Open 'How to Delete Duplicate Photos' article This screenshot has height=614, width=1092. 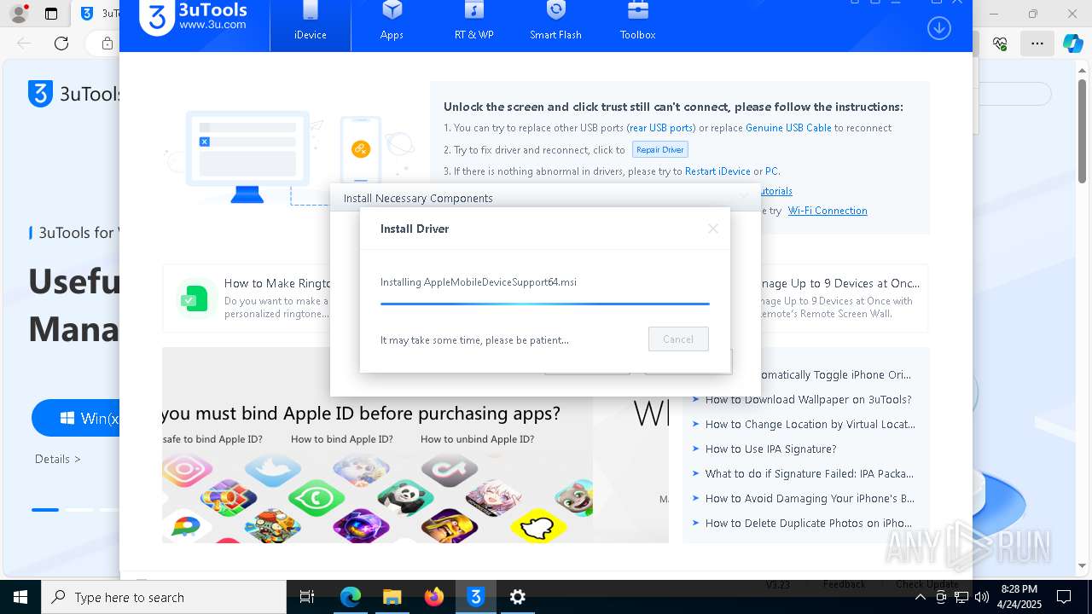tap(808, 523)
